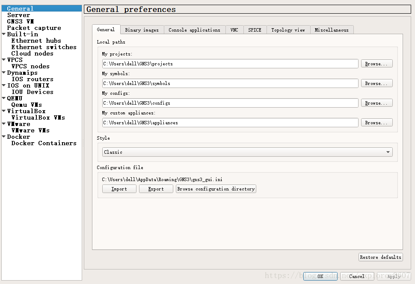Open IOS routers settings
Screen dimensions: 415x284
32,79
